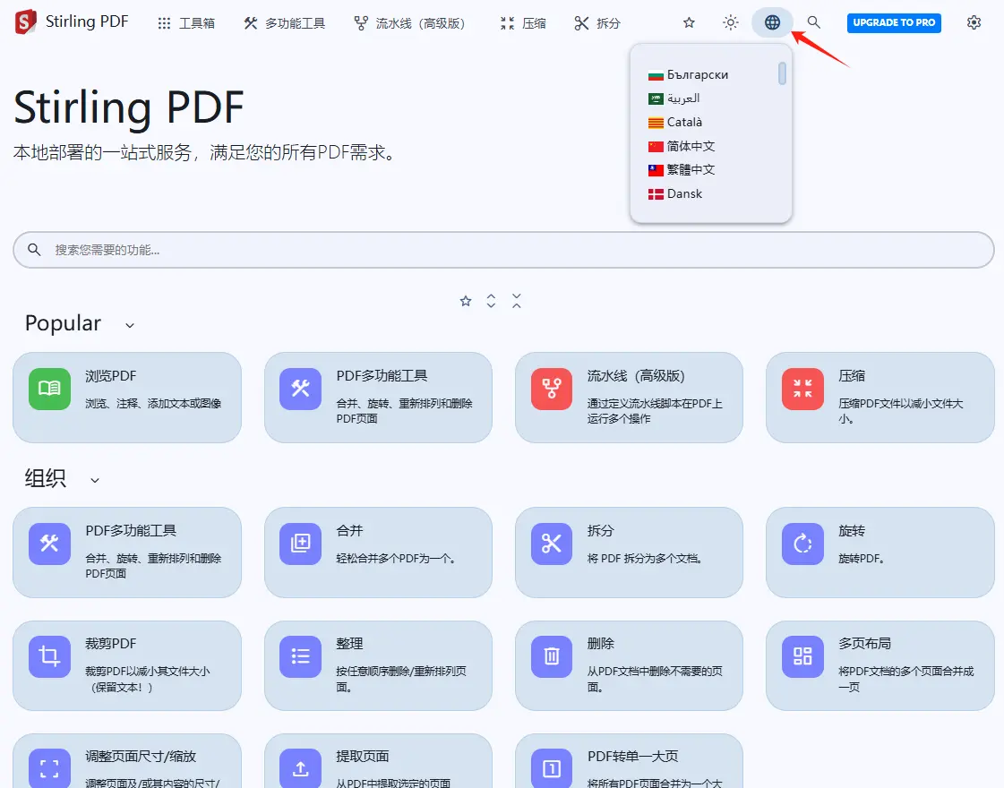This screenshot has height=788, width=1004.
Task: Click the globe language selector icon
Action: pos(772,22)
